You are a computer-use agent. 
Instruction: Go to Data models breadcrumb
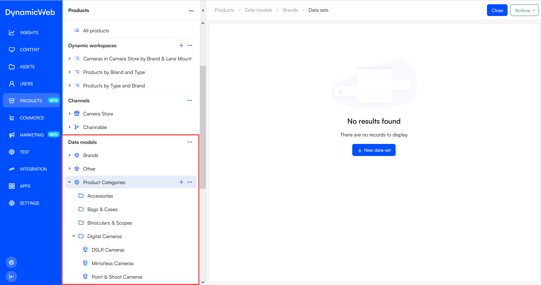tap(258, 10)
